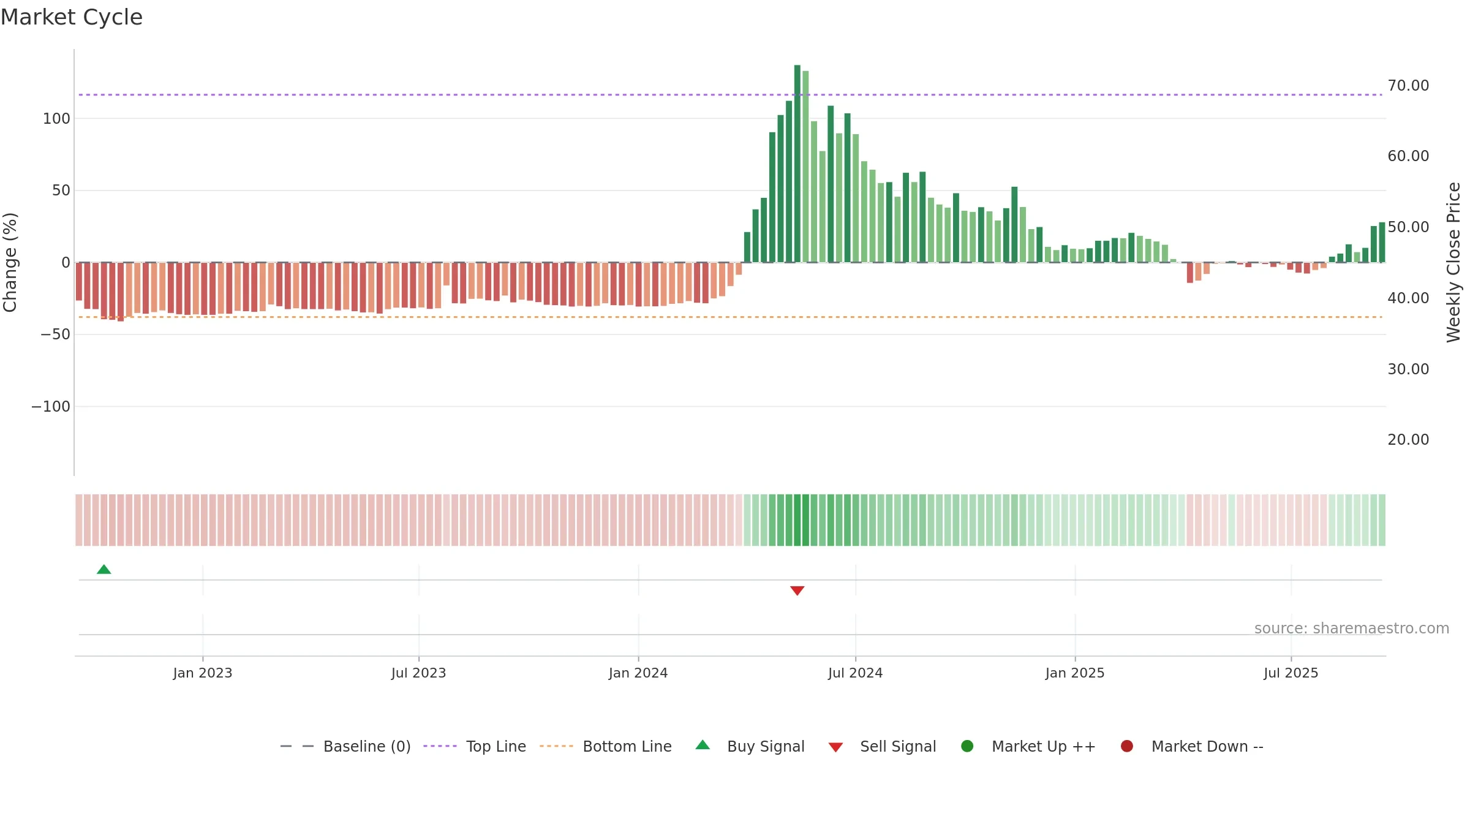Click the Change (%) axis title
Image resolution: width=1470 pixels, height=827 pixels.
(10, 262)
